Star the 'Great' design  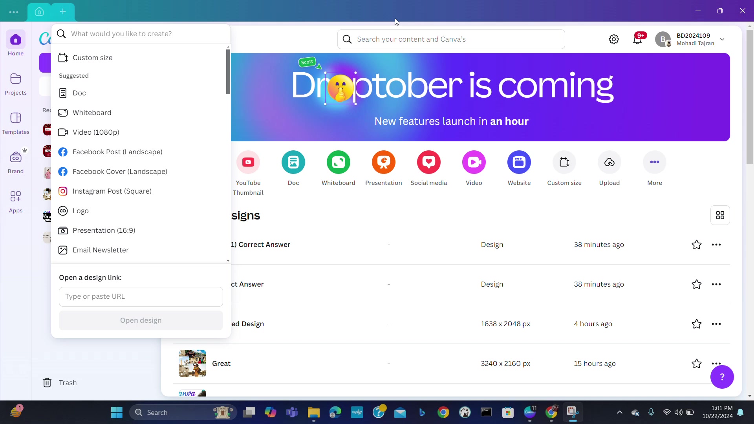[x=697, y=364]
